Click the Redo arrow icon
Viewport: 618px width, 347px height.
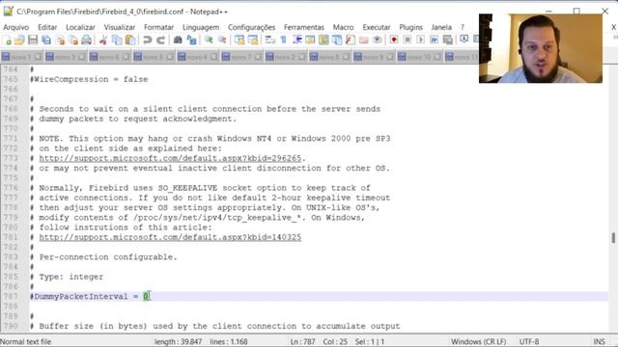[161, 40]
